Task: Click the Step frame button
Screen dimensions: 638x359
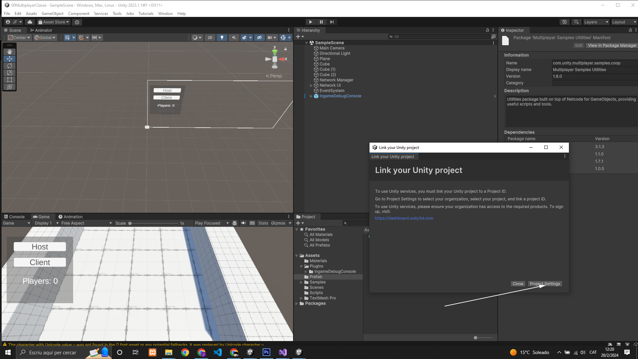Action: tap(332, 22)
